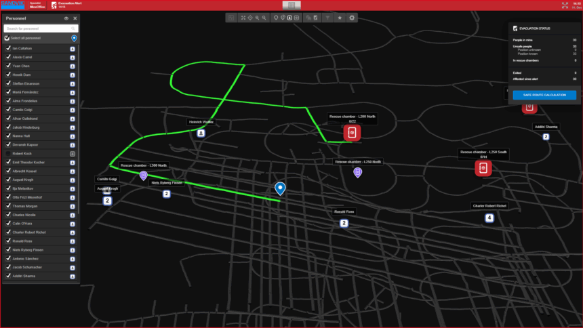Click the filter funnel icon in toolbar

click(x=327, y=18)
